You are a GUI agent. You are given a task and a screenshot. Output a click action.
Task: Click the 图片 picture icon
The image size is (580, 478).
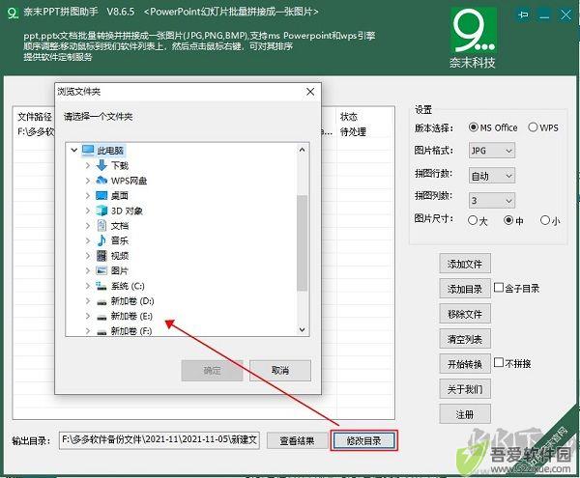[x=101, y=270]
